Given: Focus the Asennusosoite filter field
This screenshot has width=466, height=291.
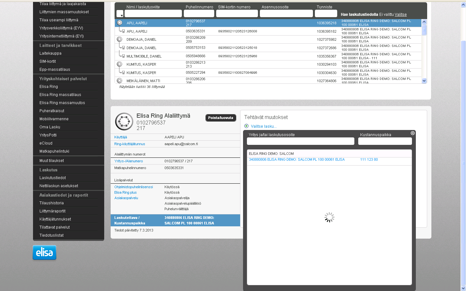Looking at the screenshot, I should pos(286,14).
